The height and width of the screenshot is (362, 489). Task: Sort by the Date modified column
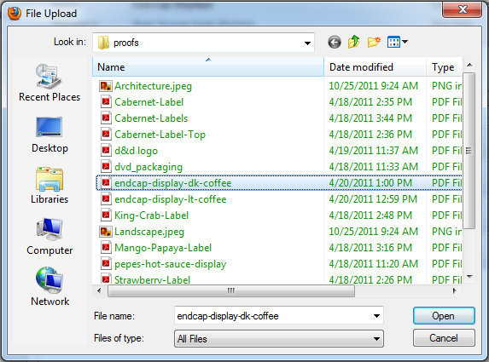point(375,67)
